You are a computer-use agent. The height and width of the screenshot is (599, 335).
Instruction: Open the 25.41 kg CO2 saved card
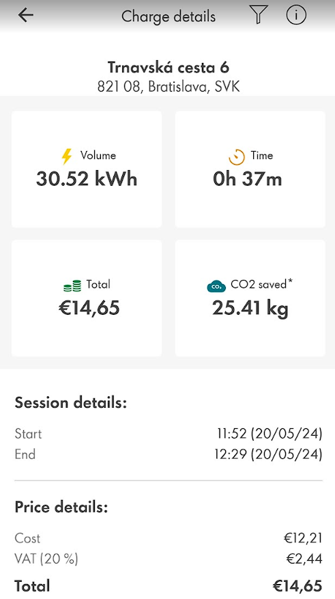(x=250, y=298)
